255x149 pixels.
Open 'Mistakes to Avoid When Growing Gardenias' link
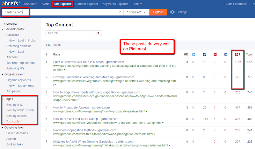[x=93, y=142]
